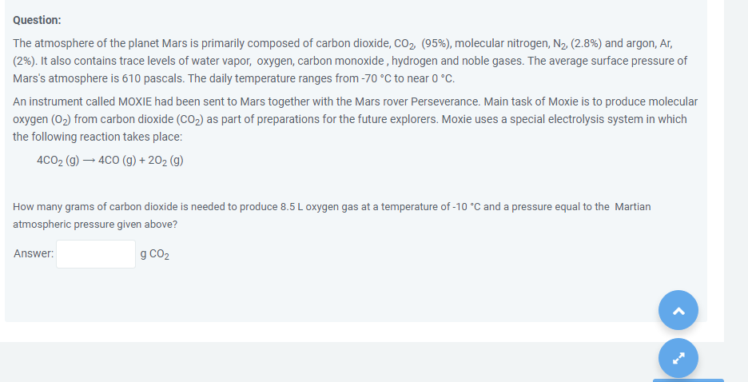Click the "g CO2" unit label
Image resolution: width=748 pixels, height=382 pixels.
click(x=154, y=255)
